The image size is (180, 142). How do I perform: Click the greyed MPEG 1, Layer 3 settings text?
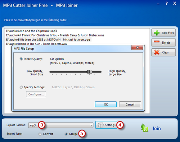(x=73, y=87)
